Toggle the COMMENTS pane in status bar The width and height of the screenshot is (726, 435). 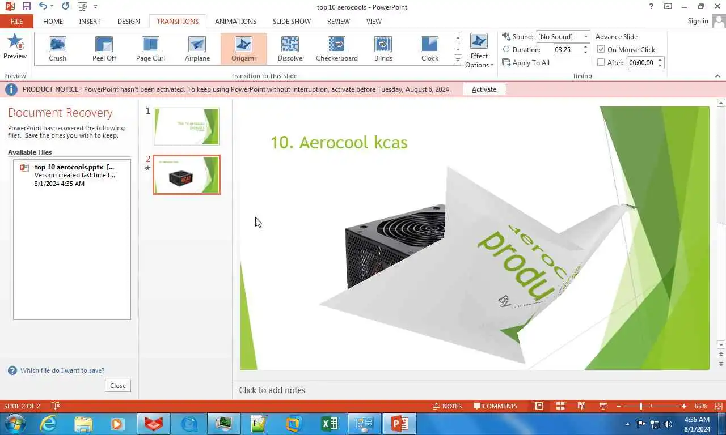496,406
